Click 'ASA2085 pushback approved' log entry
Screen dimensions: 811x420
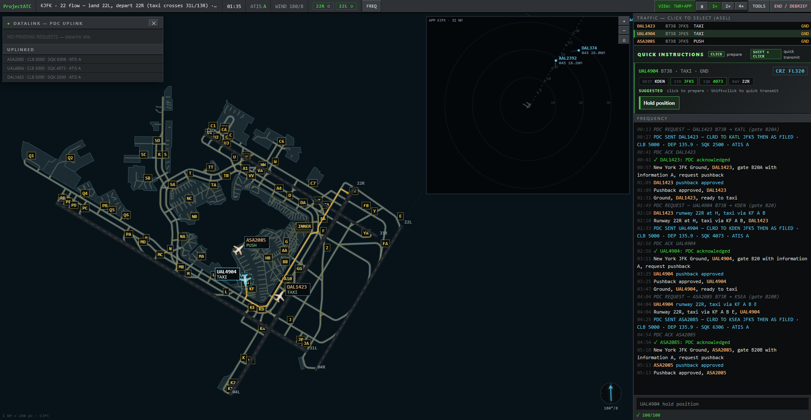point(688,365)
